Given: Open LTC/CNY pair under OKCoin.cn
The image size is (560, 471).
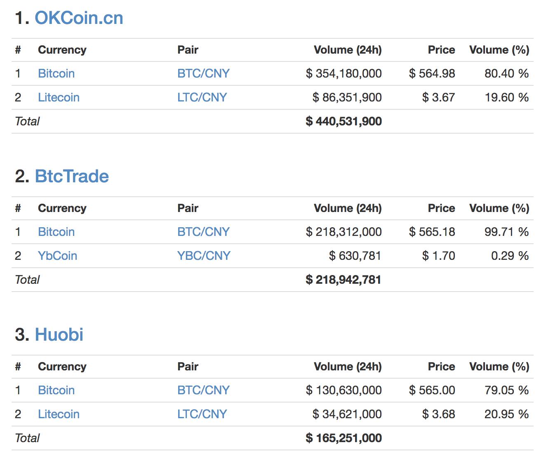Looking at the screenshot, I should click(202, 97).
